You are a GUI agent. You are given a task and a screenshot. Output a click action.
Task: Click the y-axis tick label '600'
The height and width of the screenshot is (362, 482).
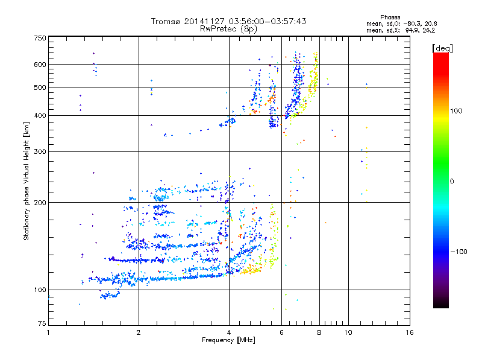40,65
